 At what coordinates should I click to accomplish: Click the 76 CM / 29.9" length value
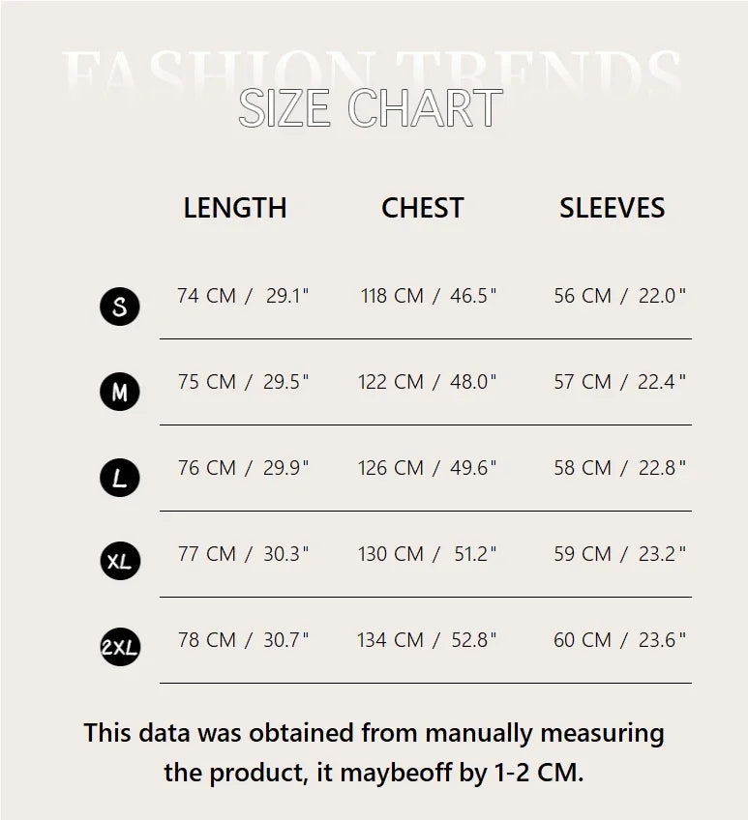(x=243, y=468)
